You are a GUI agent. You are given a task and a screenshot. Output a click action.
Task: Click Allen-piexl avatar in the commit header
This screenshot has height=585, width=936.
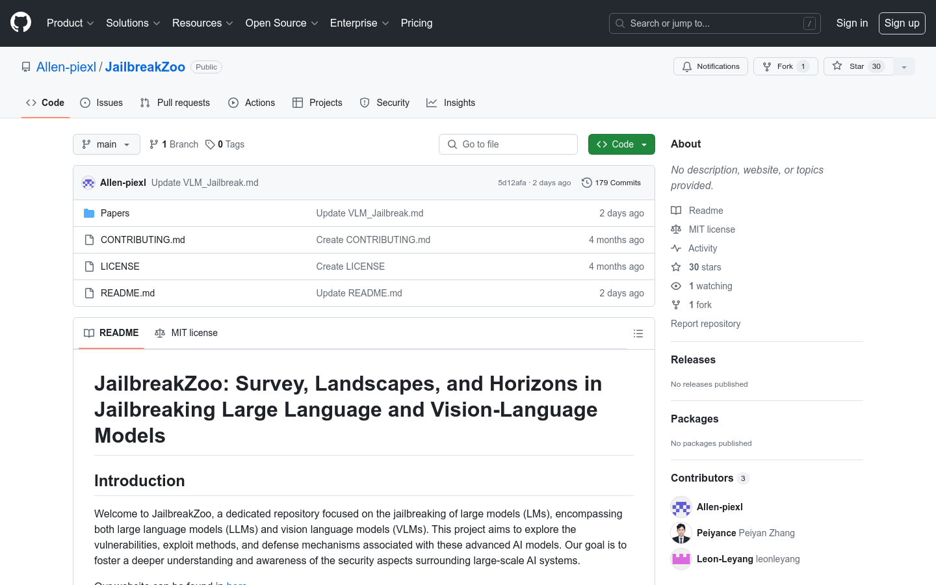[x=88, y=183]
